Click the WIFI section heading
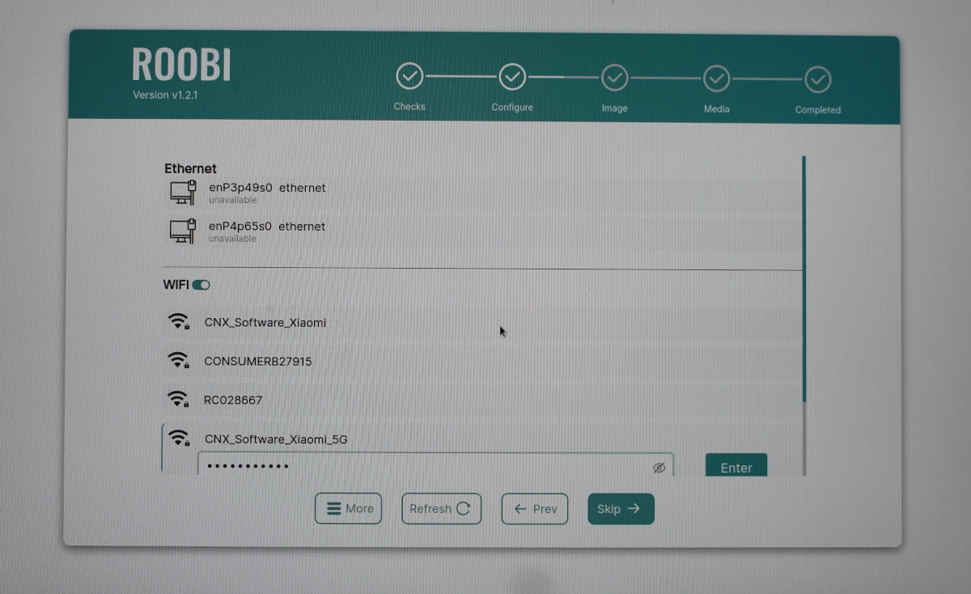 pos(176,285)
